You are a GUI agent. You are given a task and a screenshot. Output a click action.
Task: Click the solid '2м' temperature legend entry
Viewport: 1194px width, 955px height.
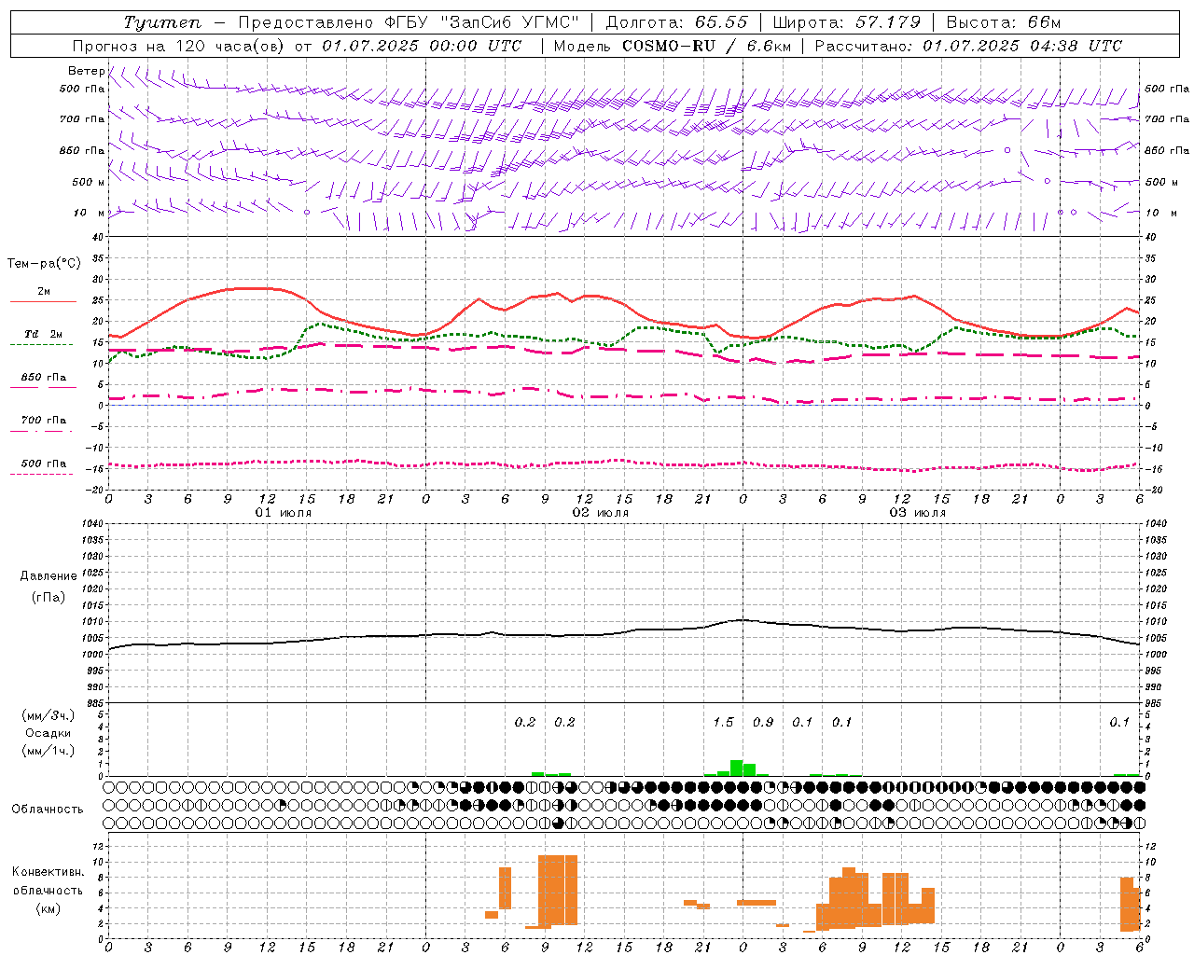[43, 293]
